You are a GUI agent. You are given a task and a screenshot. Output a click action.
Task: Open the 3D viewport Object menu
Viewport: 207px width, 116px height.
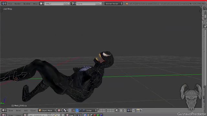33,111
